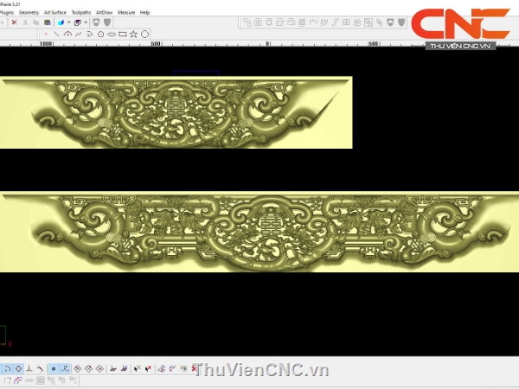Click the Point drawing tool

tap(46, 34)
